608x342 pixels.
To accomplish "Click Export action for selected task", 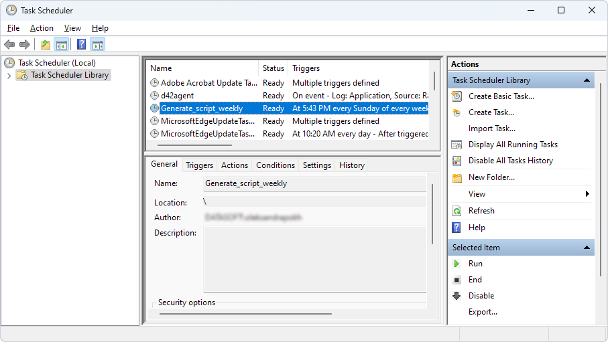I will coord(483,312).
